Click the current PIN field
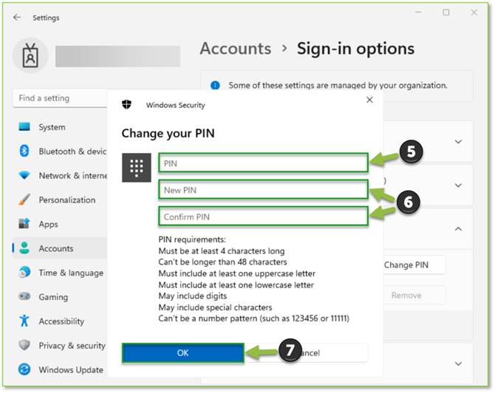 (262, 163)
